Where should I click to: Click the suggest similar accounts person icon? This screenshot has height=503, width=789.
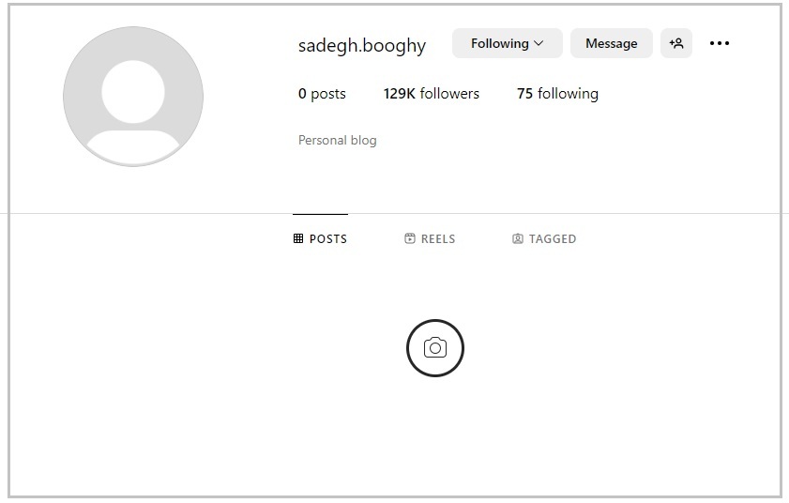pos(676,43)
